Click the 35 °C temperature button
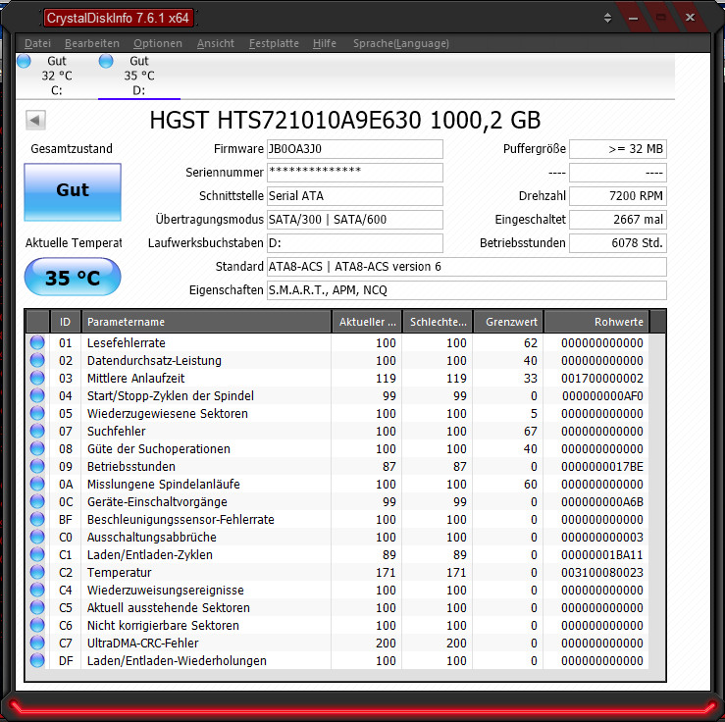This screenshot has width=725, height=722. 73,277
